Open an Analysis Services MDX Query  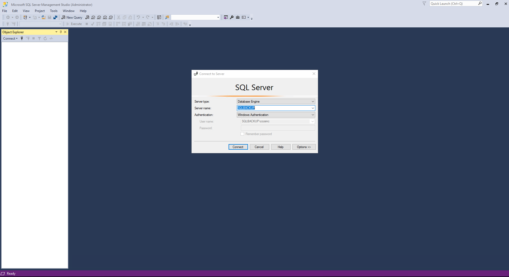coord(93,17)
